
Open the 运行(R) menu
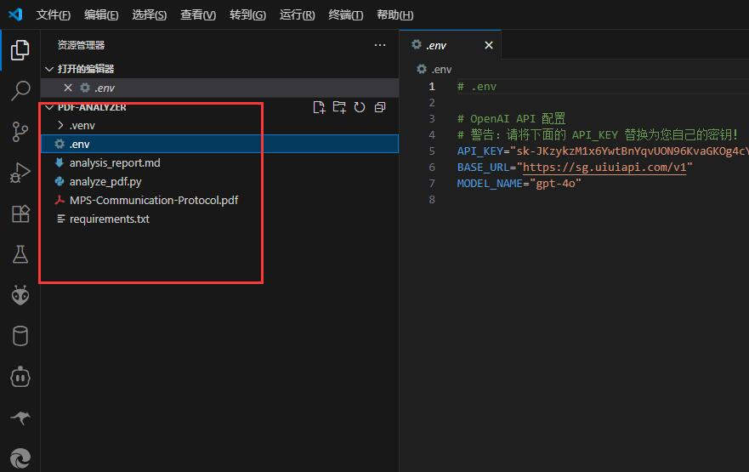[297, 14]
